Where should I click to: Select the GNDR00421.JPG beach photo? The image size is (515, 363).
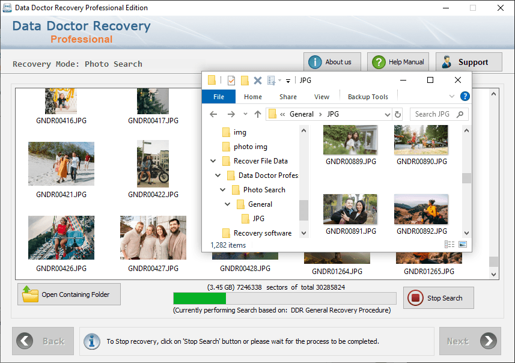coord(61,163)
